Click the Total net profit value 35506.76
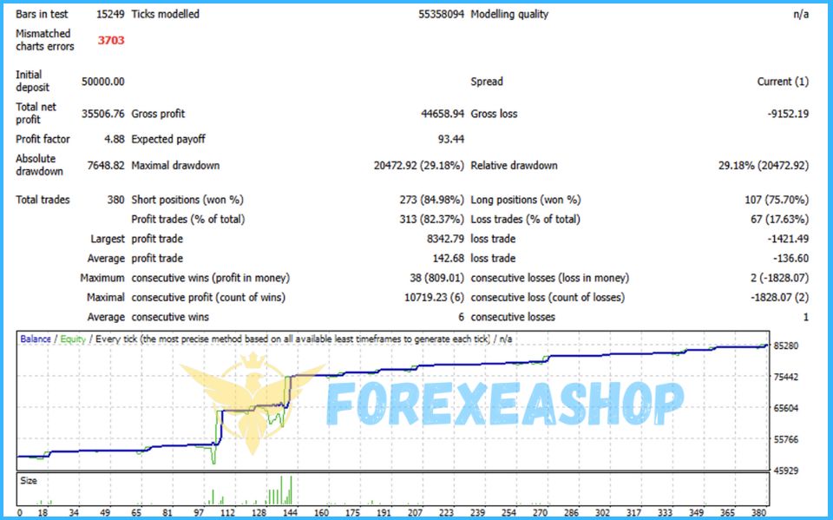The width and height of the screenshot is (833, 520). point(103,114)
